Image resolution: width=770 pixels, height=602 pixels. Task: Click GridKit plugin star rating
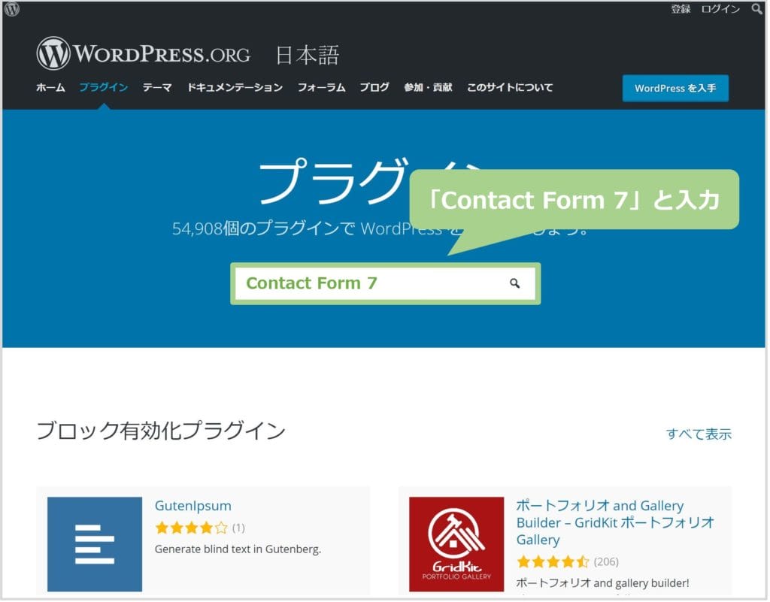point(553,562)
